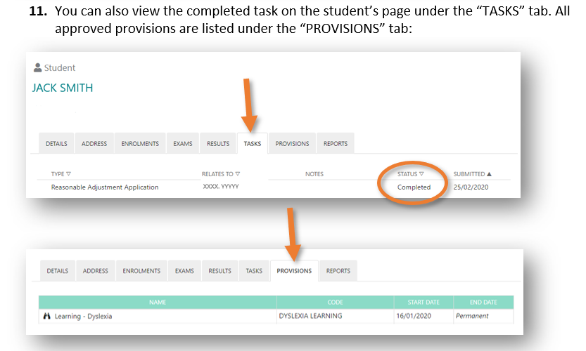Switch to TASKS tab above provisions table
The height and width of the screenshot is (351, 586).
point(254,271)
